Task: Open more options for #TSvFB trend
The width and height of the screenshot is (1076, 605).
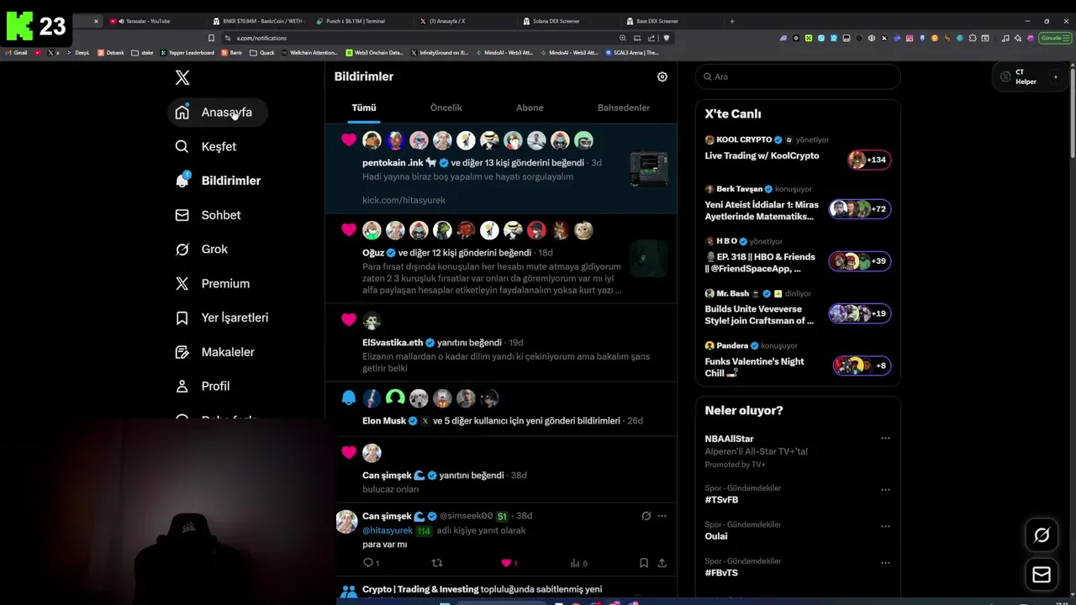Action: click(885, 489)
